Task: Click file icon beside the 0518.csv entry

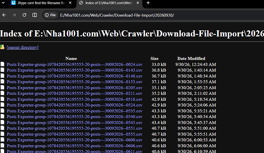Action: [x=2, y=99]
